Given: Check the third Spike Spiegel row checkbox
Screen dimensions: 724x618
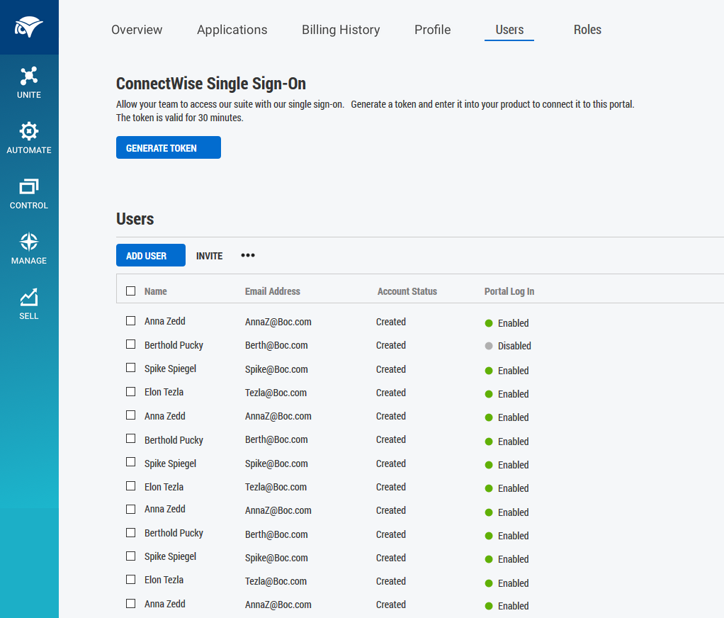Looking at the screenshot, I should (x=130, y=556).
